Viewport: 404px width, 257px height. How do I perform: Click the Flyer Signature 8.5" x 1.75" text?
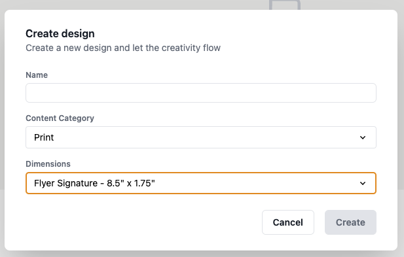click(x=94, y=183)
